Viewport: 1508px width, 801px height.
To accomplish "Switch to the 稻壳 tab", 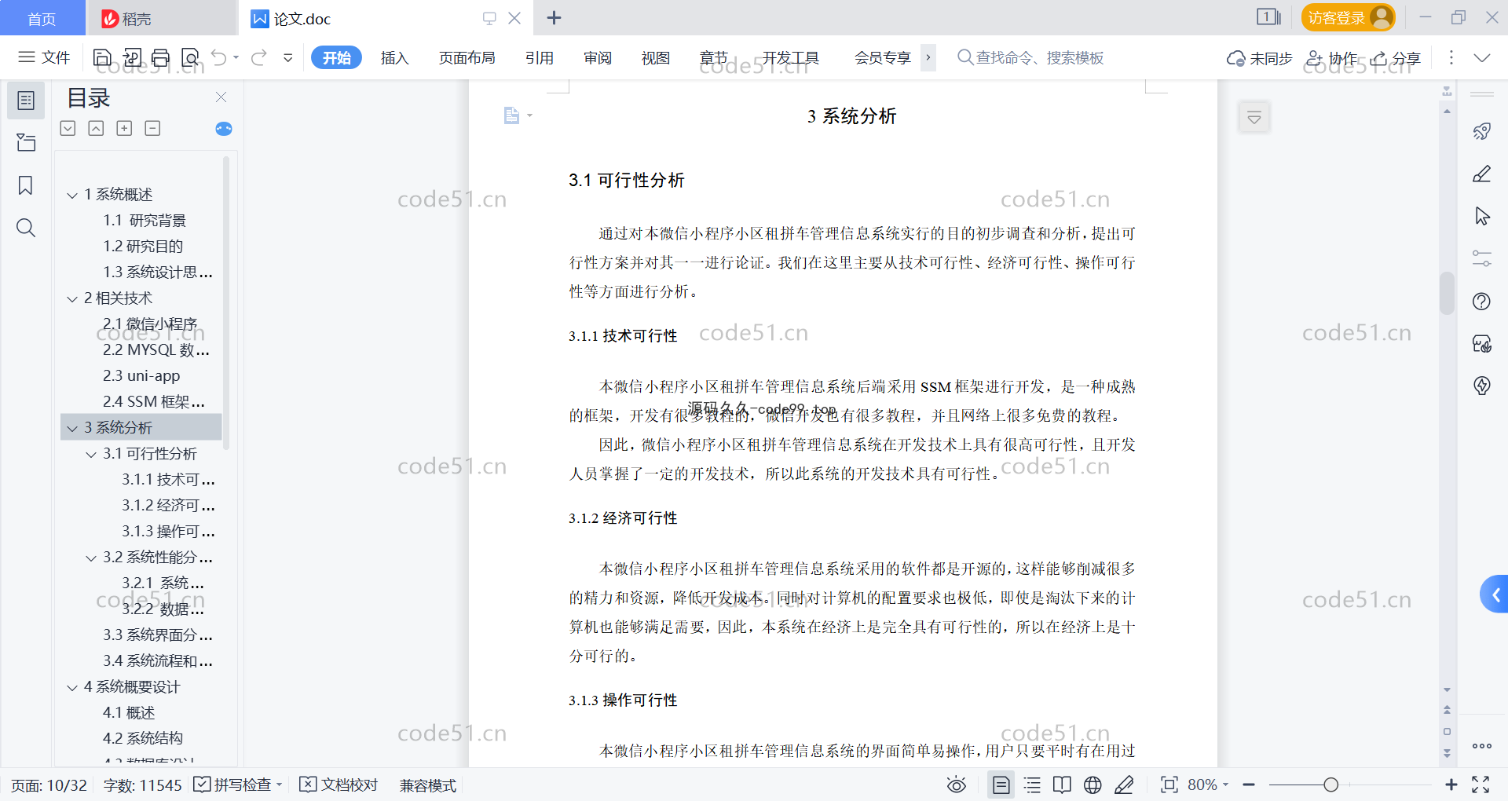I will coord(161,18).
